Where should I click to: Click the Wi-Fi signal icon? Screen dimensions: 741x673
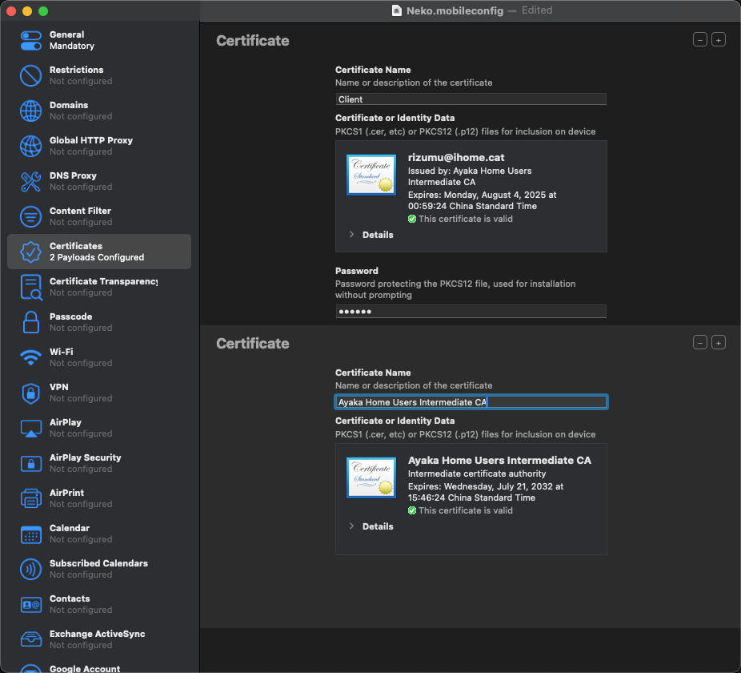pyautogui.click(x=30, y=358)
